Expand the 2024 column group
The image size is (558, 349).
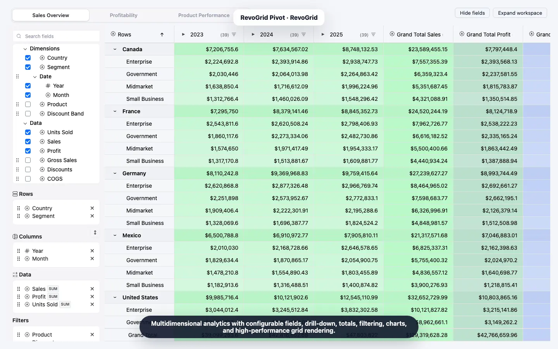253,35
